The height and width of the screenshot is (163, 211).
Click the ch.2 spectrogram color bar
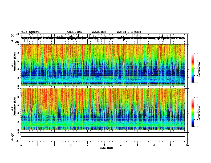pos(193,112)
